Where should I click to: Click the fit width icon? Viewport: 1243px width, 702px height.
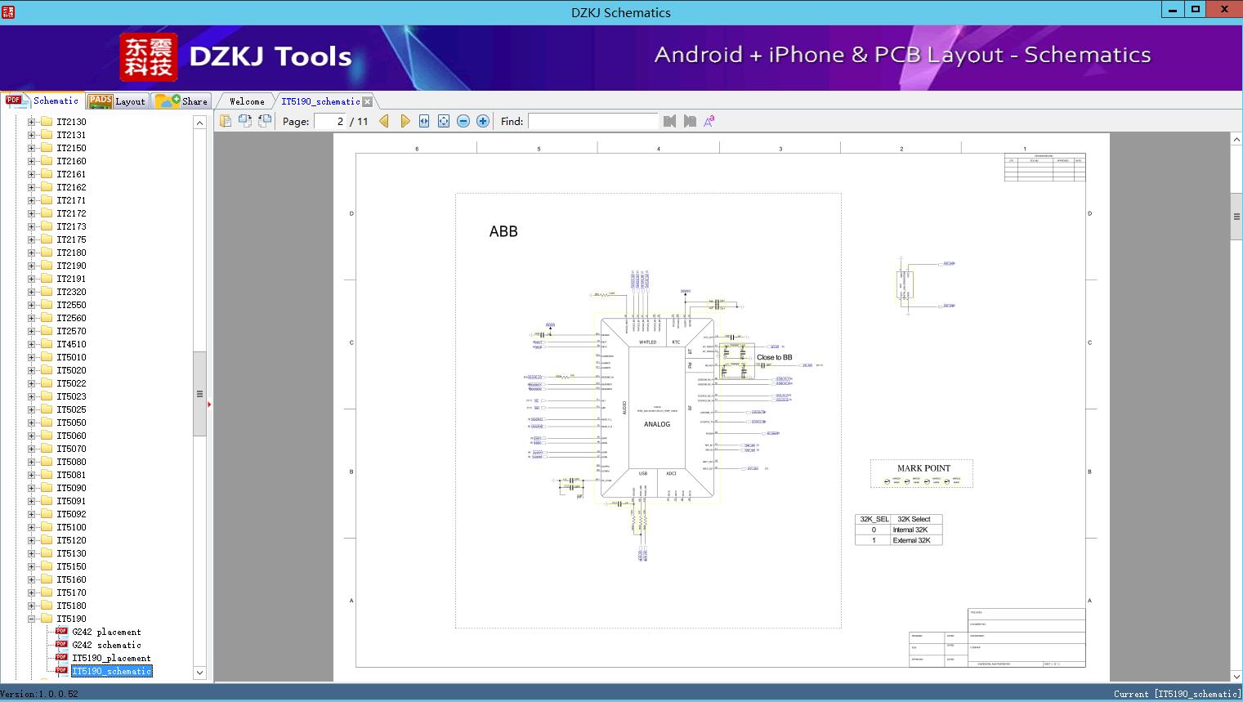coord(424,121)
